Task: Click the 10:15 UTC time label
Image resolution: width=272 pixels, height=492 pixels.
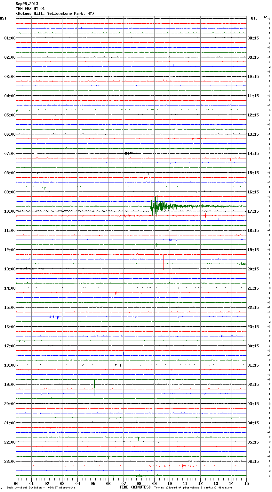Action: pyautogui.click(x=253, y=77)
